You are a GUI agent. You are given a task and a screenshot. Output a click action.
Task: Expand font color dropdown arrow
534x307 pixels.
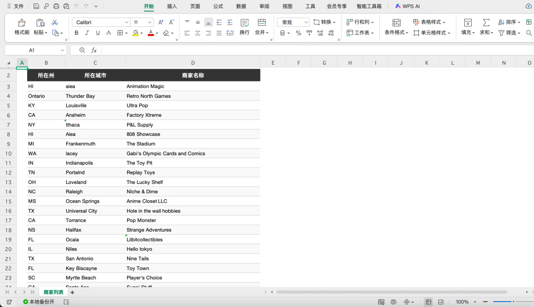[157, 33]
